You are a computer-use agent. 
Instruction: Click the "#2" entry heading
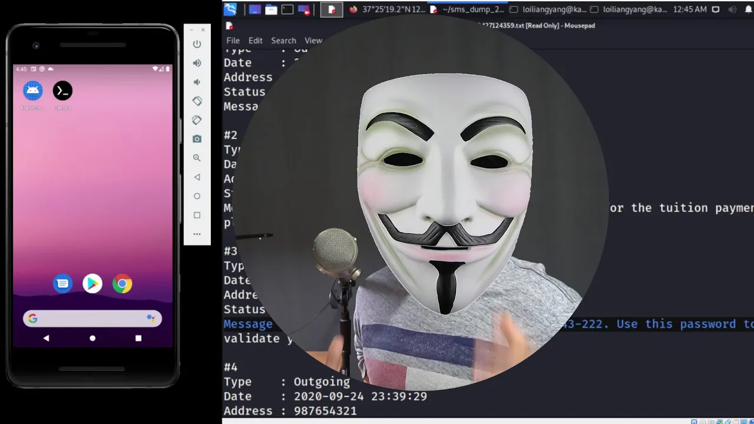[230, 135]
